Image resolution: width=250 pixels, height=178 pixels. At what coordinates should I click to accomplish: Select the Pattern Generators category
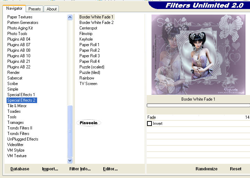23,23
